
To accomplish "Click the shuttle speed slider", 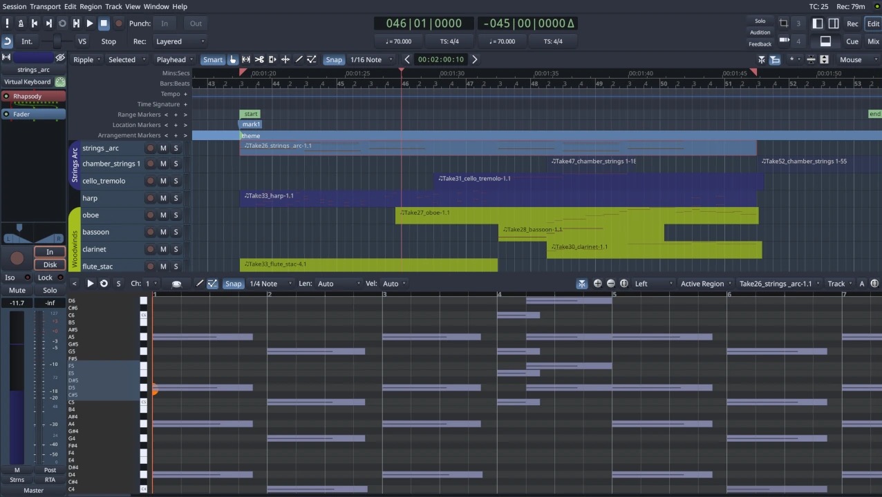I will (57, 41).
